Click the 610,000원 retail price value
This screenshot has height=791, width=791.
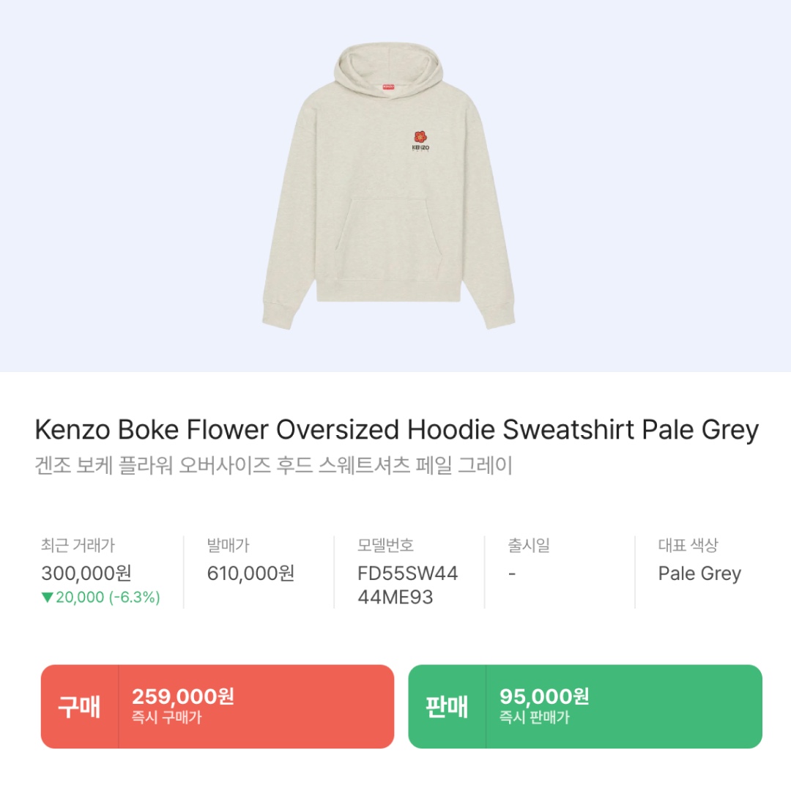pyautogui.click(x=250, y=573)
